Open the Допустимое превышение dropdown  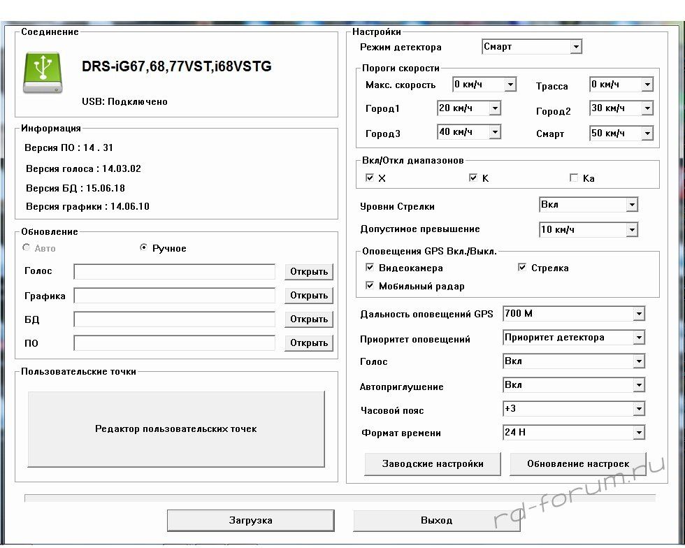[631, 229]
